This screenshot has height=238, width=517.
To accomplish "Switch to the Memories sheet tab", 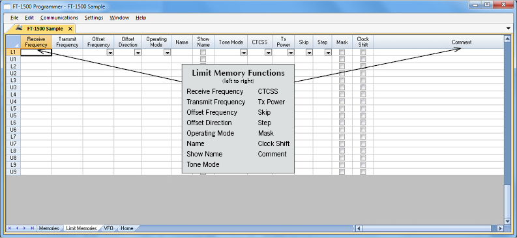I will pos(49,228).
